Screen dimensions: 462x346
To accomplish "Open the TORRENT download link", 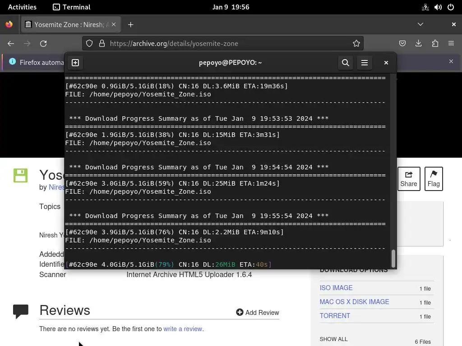I will (335, 316).
